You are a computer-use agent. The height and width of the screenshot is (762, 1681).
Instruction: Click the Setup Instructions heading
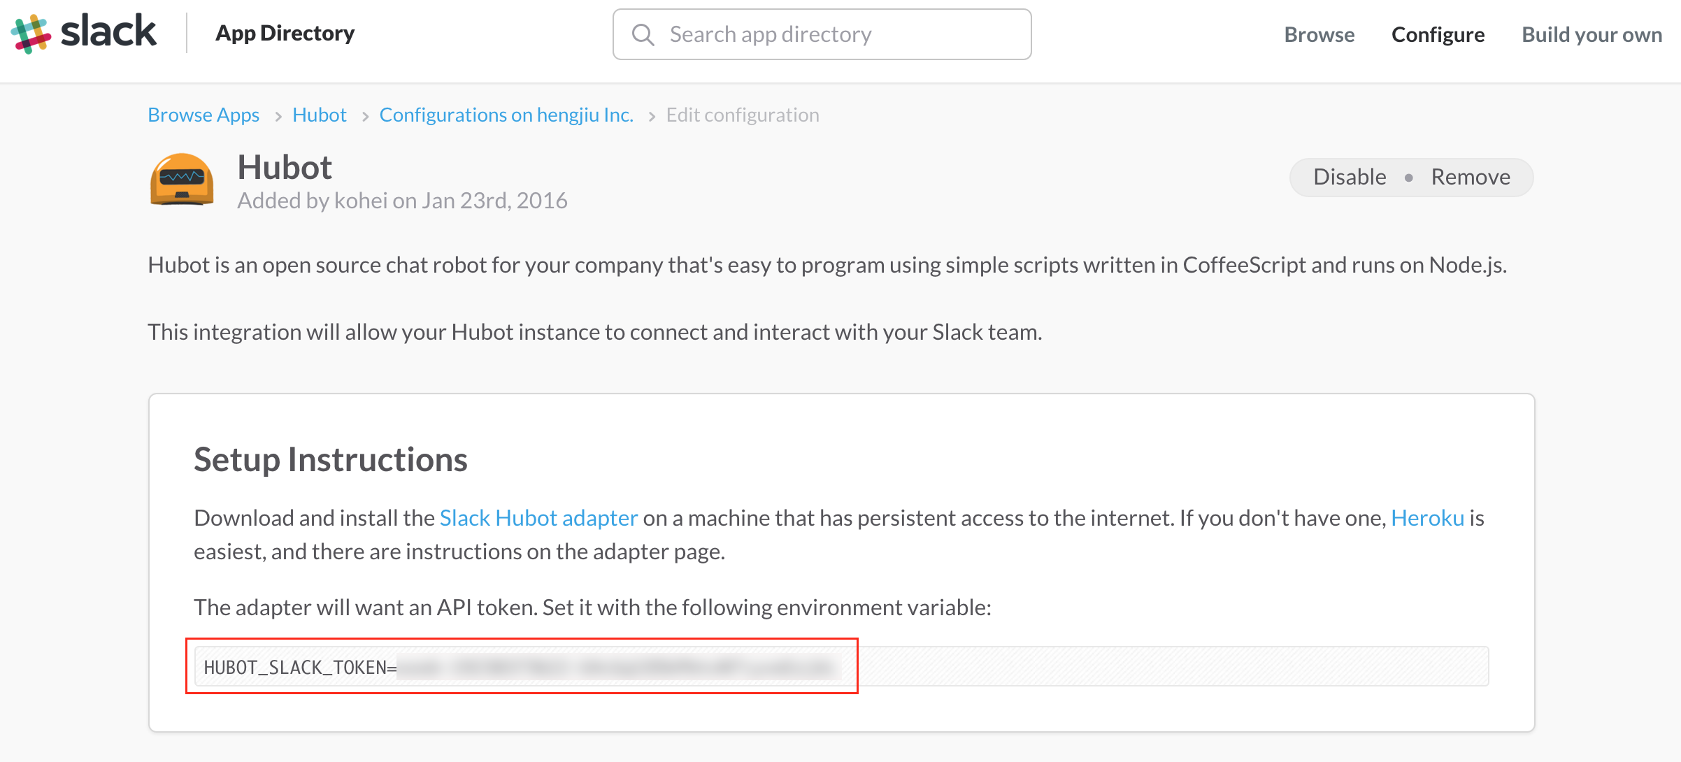pyautogui.click(x=331, y=459)
